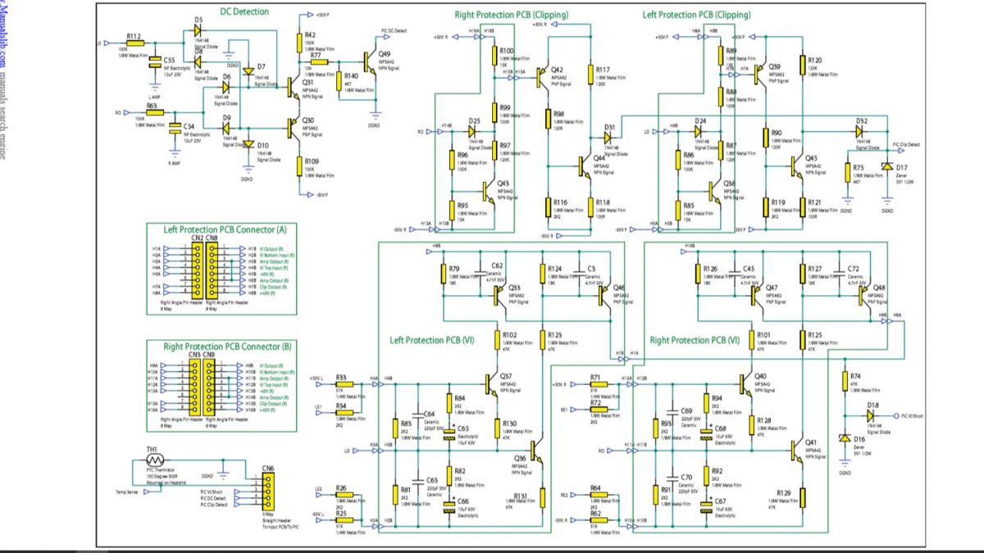This screenshot has width=984, height=553.
Task: Click the D10 diode label
Action: coord(262,145)
